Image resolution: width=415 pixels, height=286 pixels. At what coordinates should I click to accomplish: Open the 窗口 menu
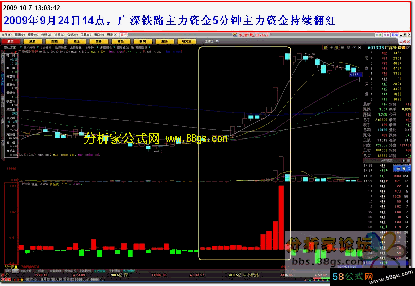pos(99,35)
